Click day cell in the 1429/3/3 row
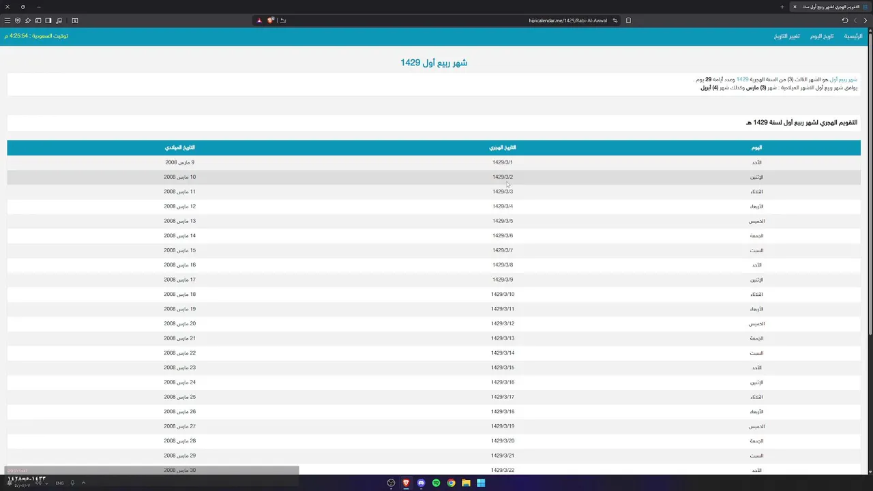The height and width of the screenshot is (491, 873). pyautogui.click(x=756, y=192)
